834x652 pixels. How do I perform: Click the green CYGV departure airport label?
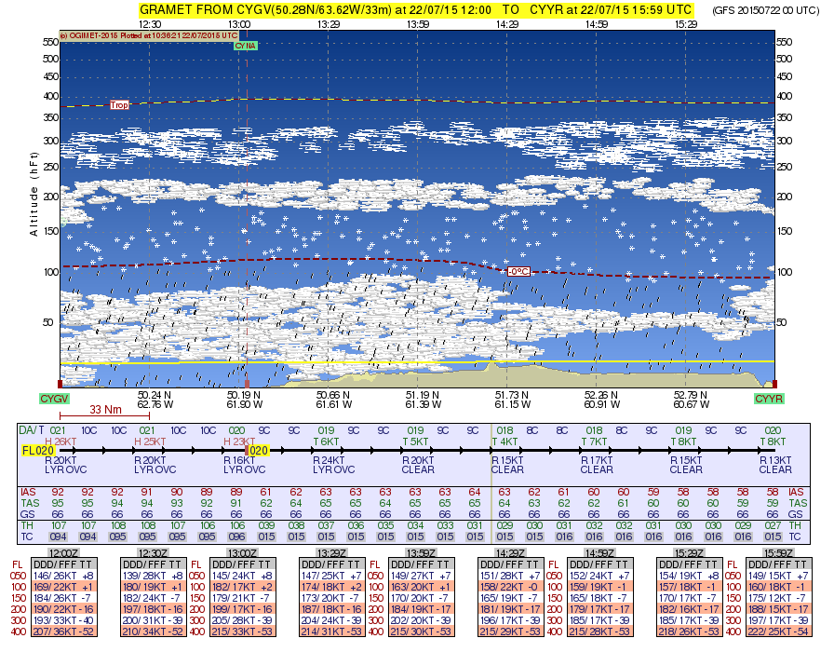54,399
